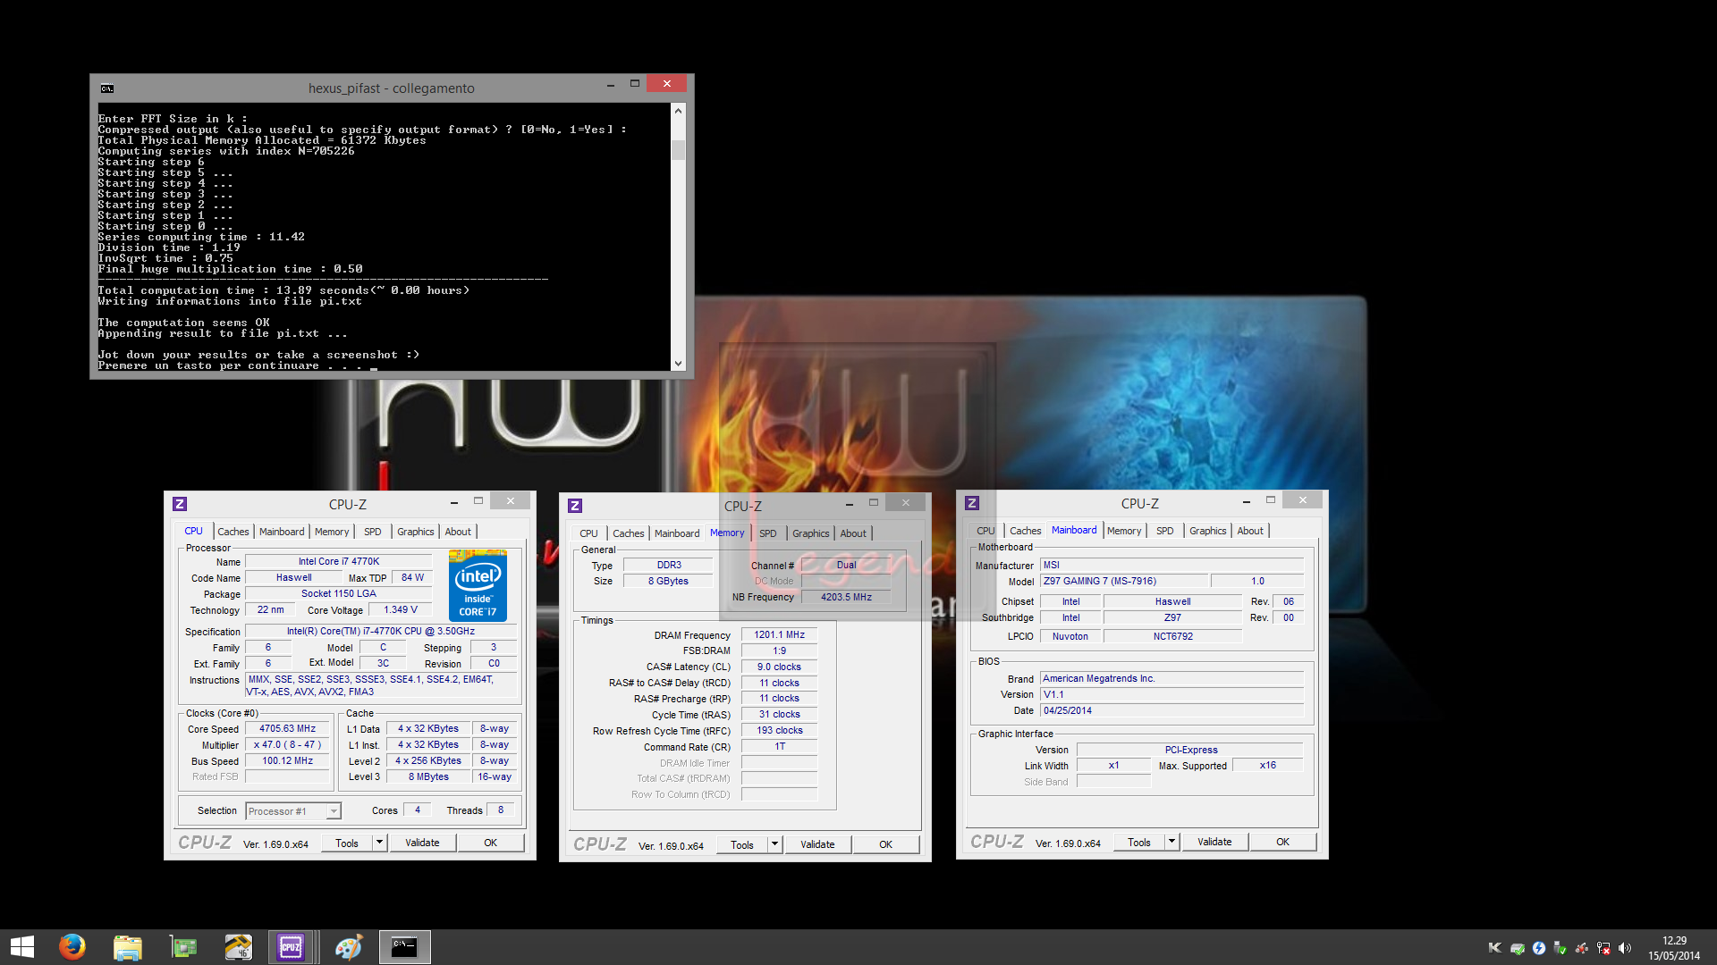Click the BIOS date 04/25/2014
This screenshot has width=1717, height=965.
point(1172,711)
